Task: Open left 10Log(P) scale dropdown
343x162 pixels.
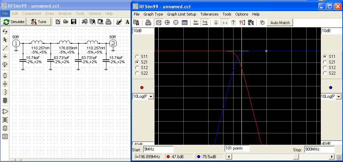Action: point(150,97)
